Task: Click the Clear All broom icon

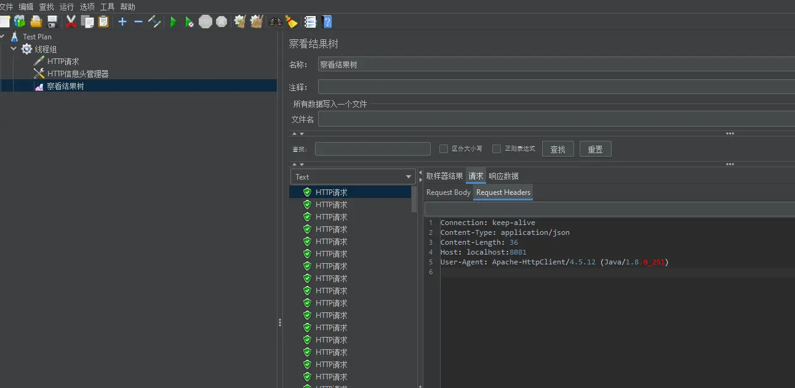Action: coord(256,22)
